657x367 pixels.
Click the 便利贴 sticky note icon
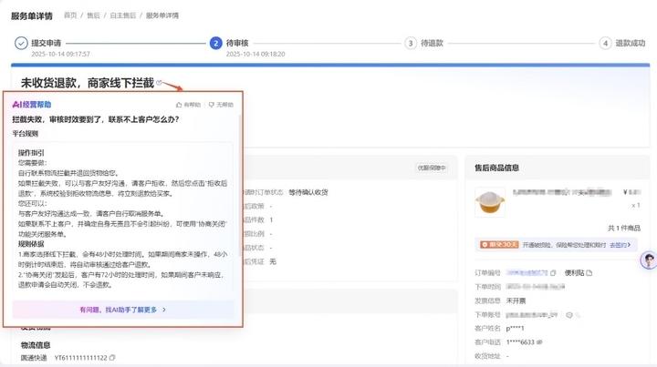pos(589,272)
